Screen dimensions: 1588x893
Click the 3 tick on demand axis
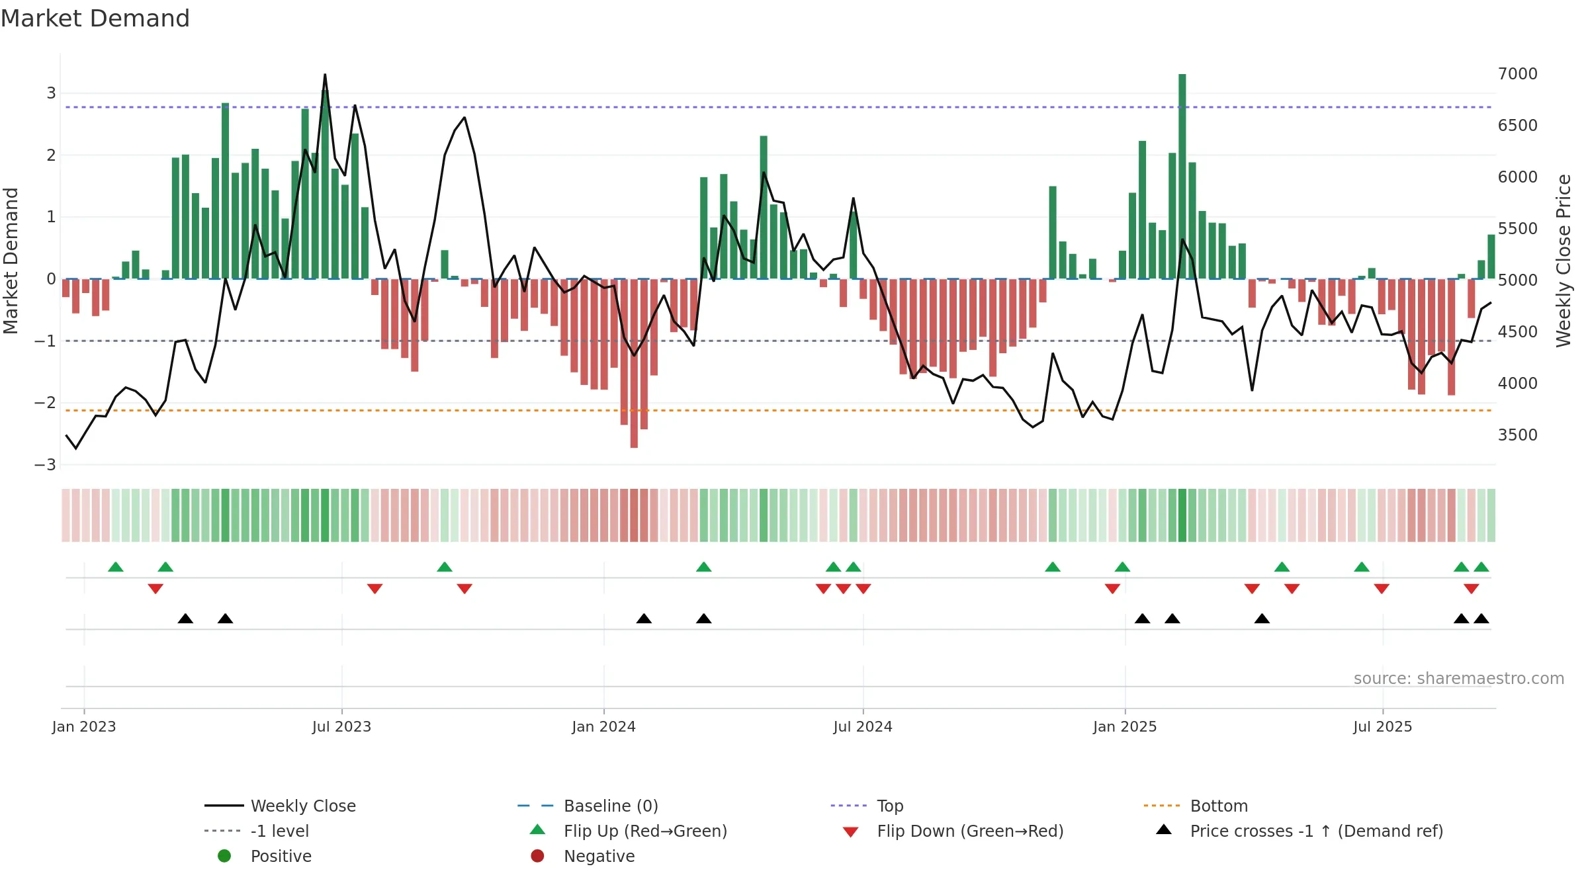51,93
